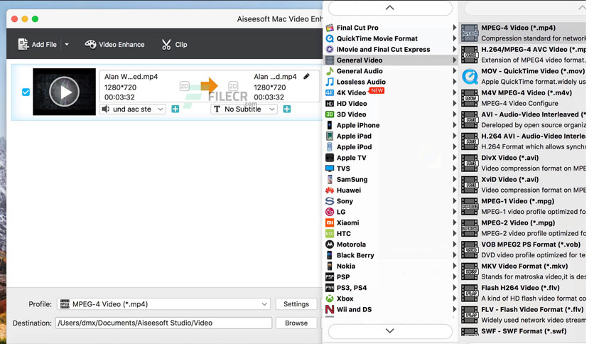Click the pencil icon to rename output file
The width and height of the screenshot is (594, 344).
(x=306, y=77)
